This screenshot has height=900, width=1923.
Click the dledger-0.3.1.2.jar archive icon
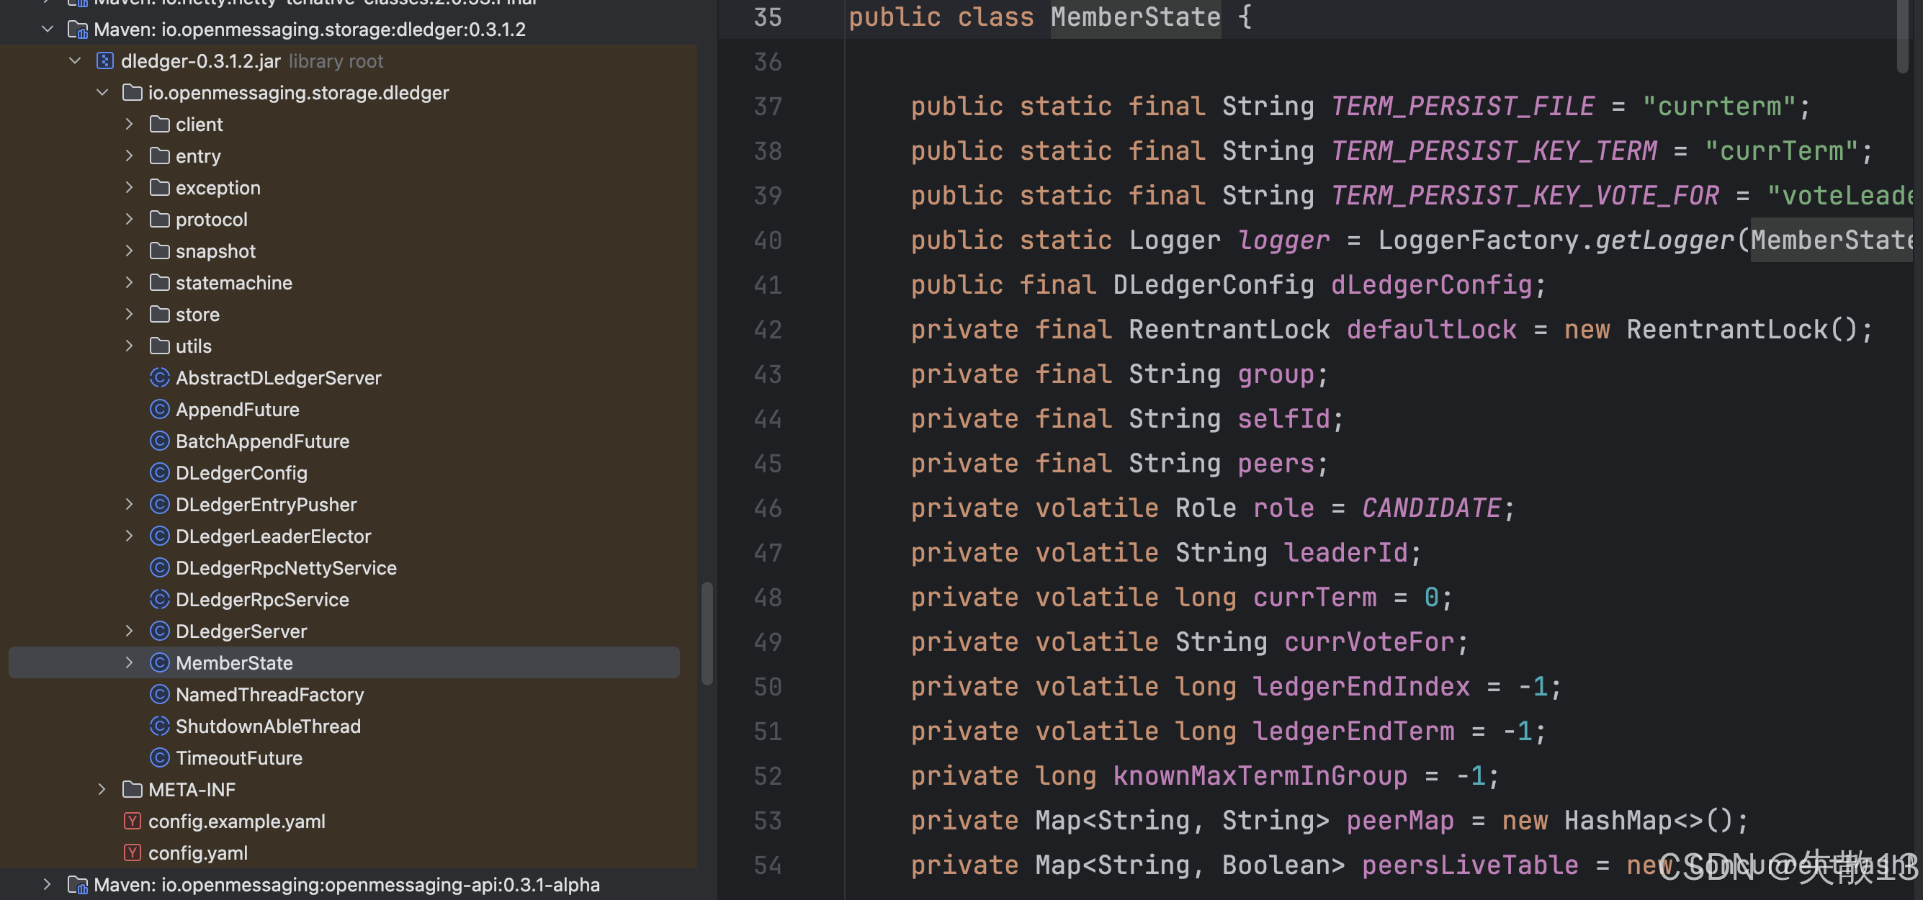pos(105,61)
